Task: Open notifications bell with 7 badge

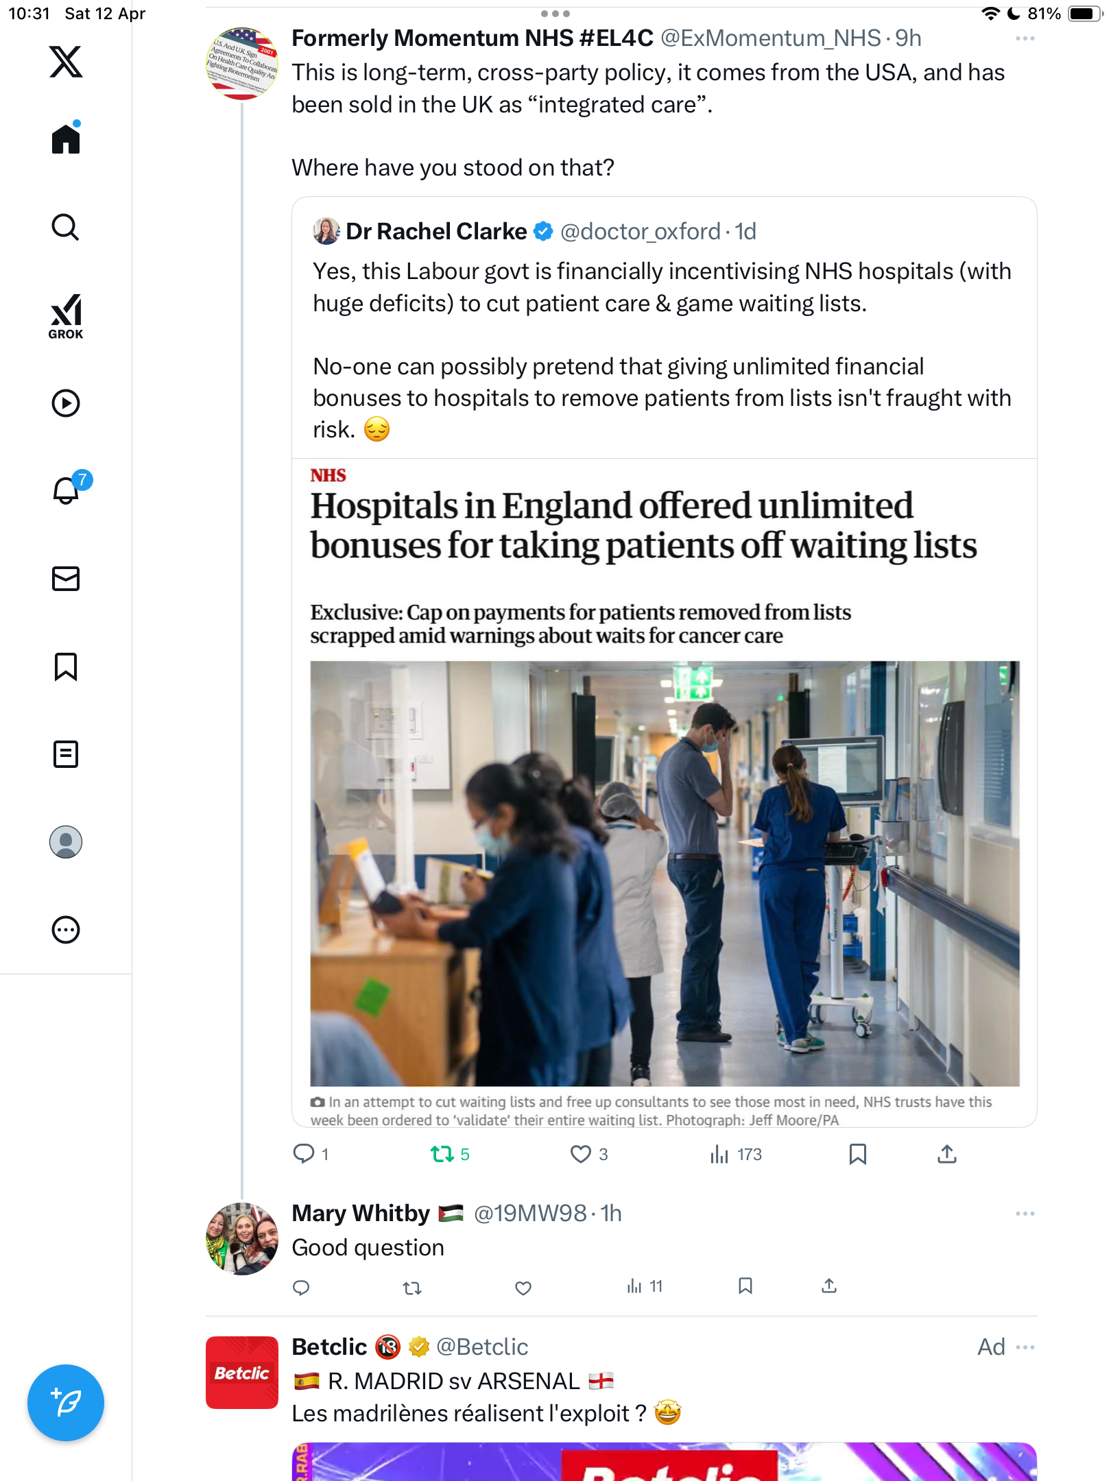Action: coord(69,489)
